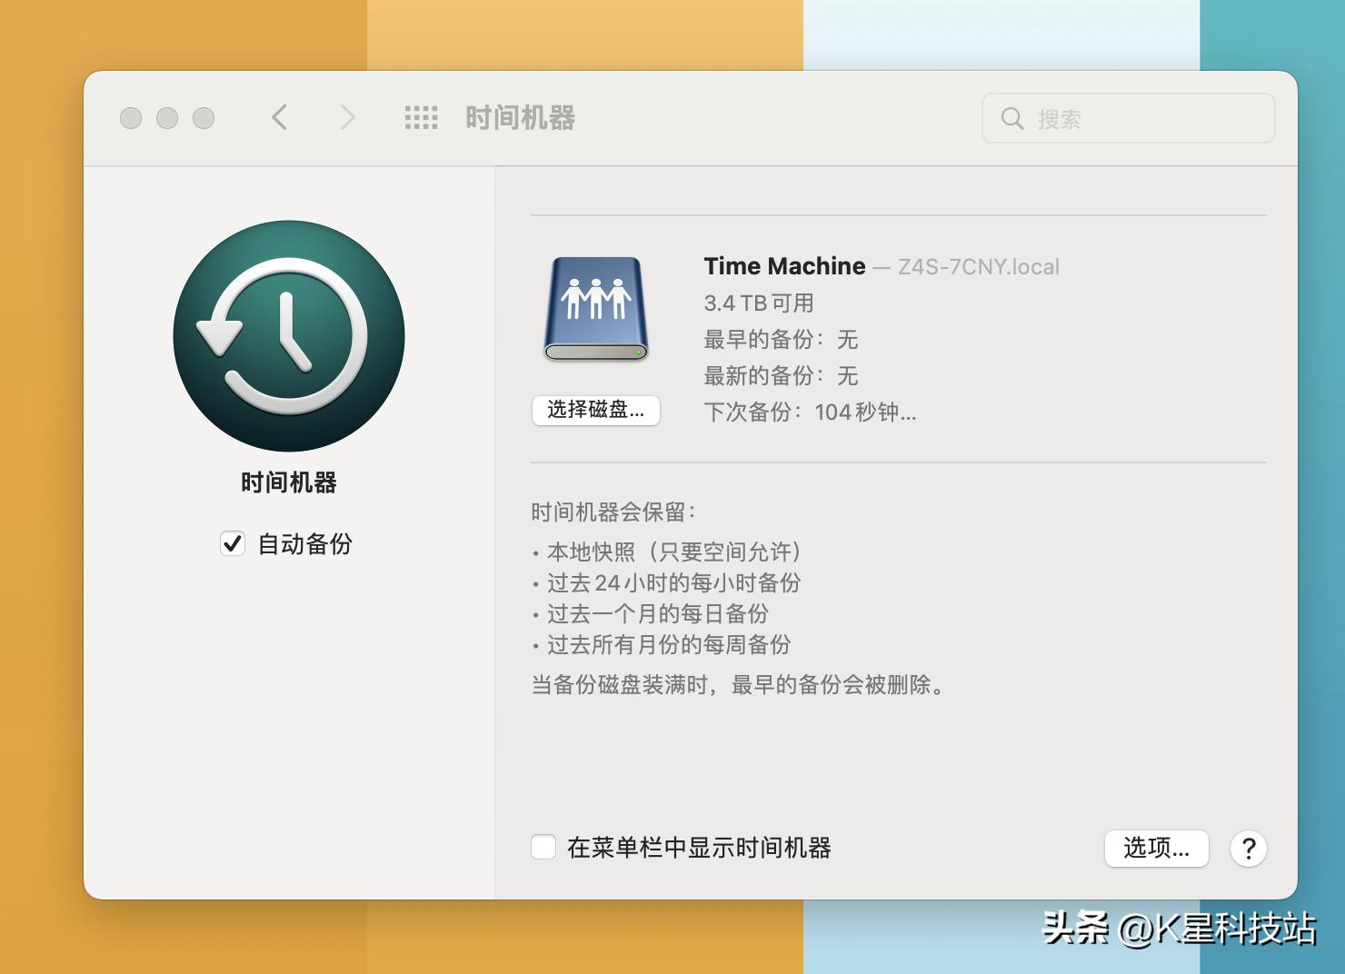The height and width of the screenshot is (974, 1345).
Task: Click the Z4S-7CNY.local disk name text
Action: pos(978,266)
